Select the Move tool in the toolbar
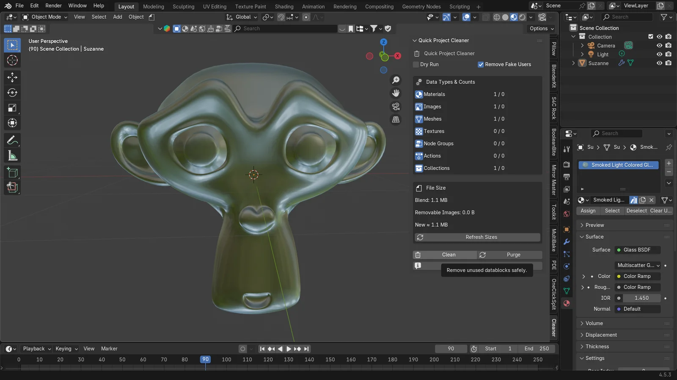Screen dimensions: 677x380 pyautogui.click(x=12, y=77)
